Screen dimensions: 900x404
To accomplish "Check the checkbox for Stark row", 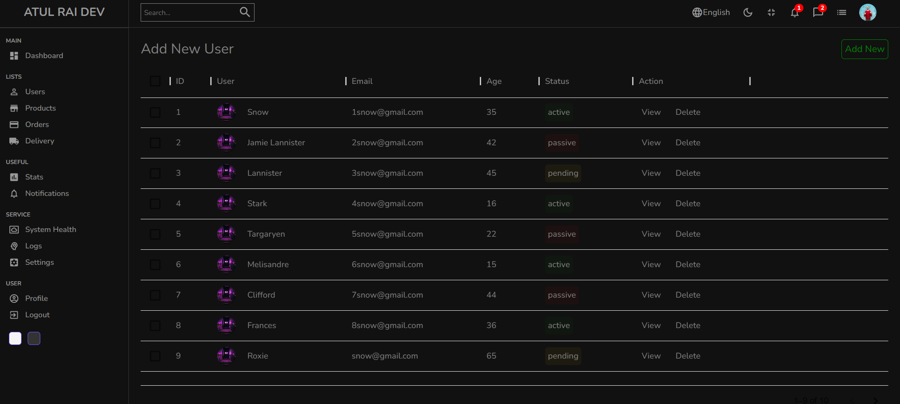I will point(155,204).
